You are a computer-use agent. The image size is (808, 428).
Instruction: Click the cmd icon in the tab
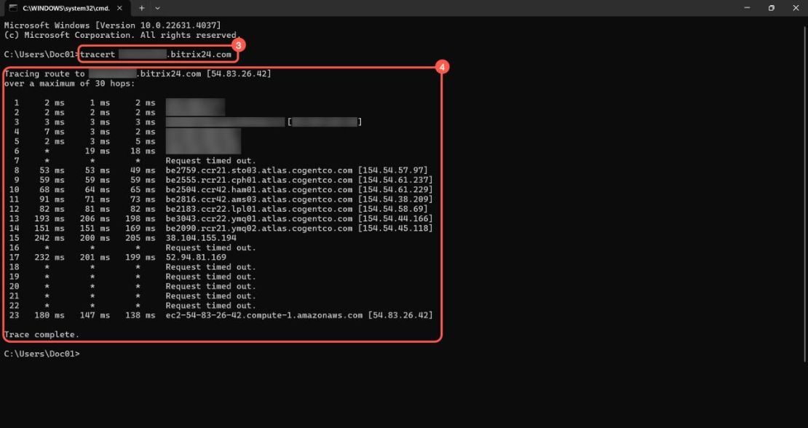(14, 8)
